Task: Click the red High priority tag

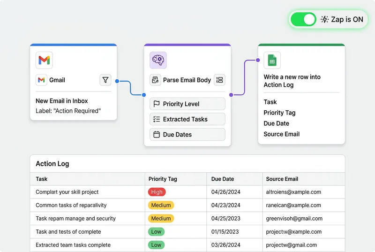Action: tap(157, 192)
